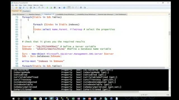The width and height of the screenshot is (179, 100).
Task: Open the first 3 Availability Group Refresh.ps1 tab
Action: pyautogui.click(x=65, y=14)
